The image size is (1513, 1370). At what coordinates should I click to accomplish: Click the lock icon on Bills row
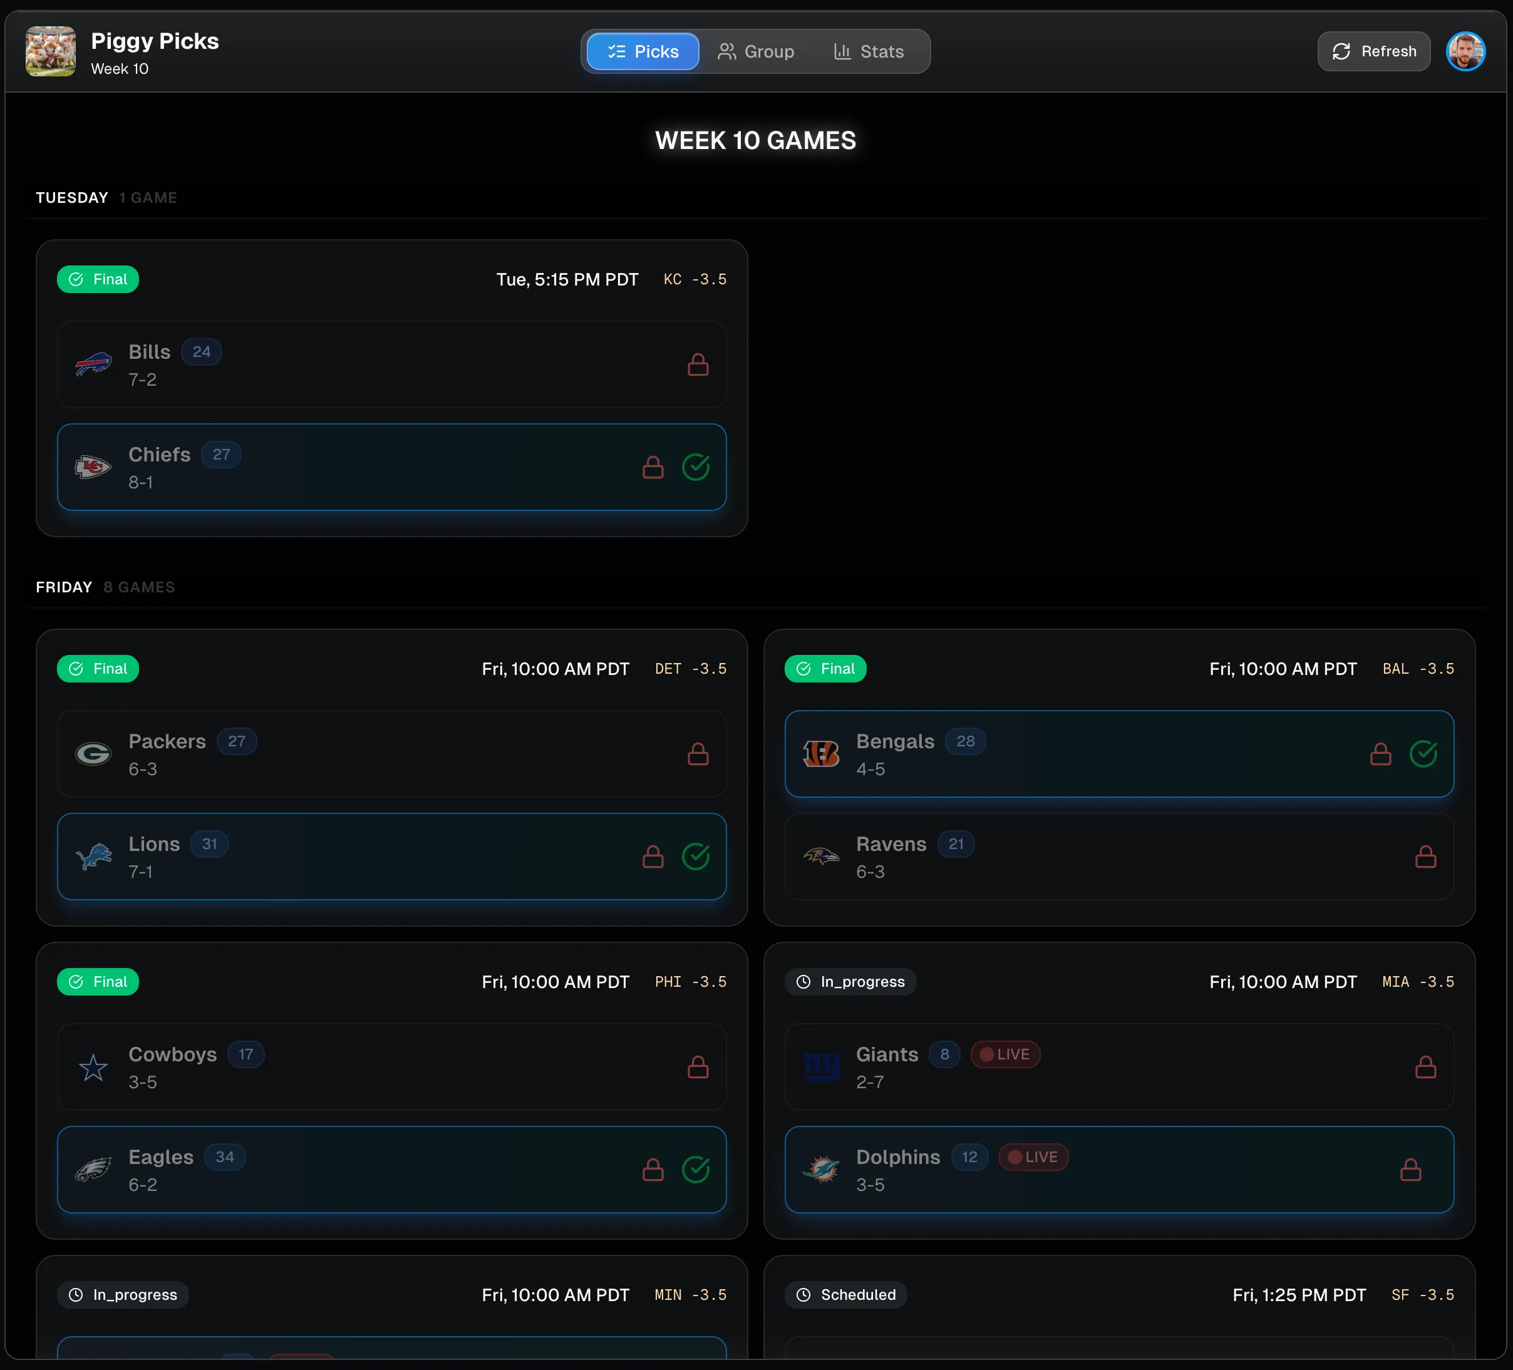tap(697, 364)
